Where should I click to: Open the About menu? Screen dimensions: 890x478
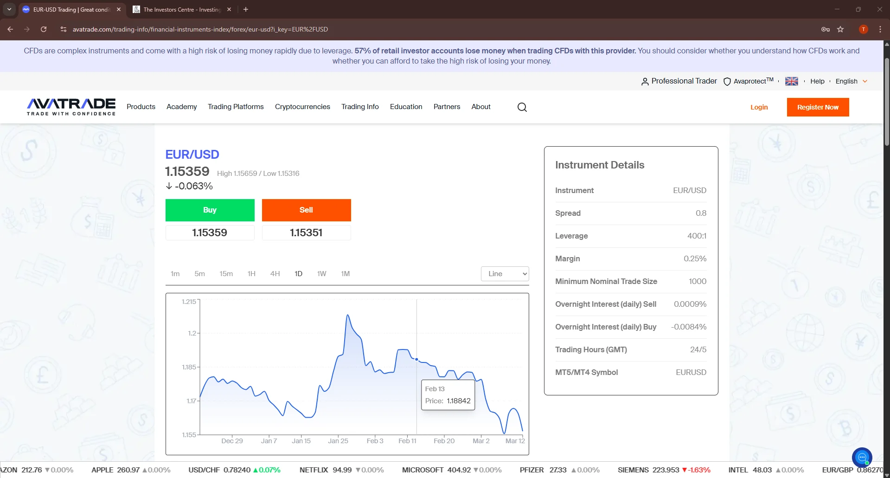pyautogui.click(x=481, y=107)
